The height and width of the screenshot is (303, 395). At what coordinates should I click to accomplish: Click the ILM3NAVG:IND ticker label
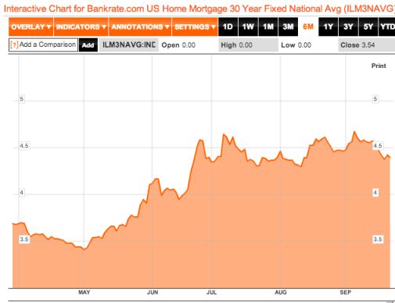coord(129,45)
